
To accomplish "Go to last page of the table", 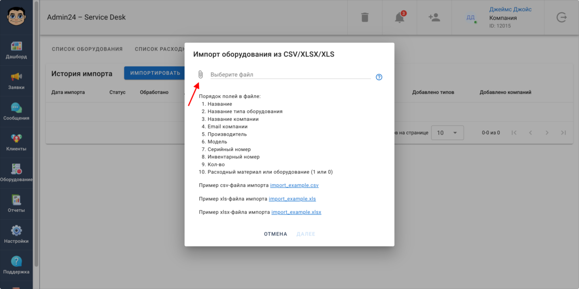I will (x=563, y=133).
